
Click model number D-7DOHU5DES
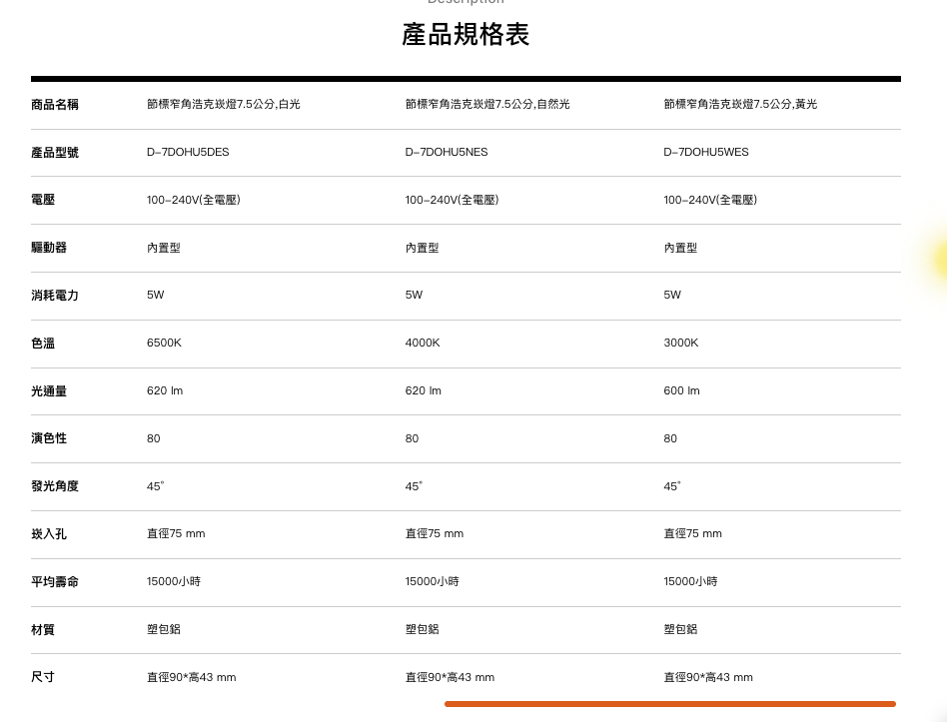tap(188, 153)
